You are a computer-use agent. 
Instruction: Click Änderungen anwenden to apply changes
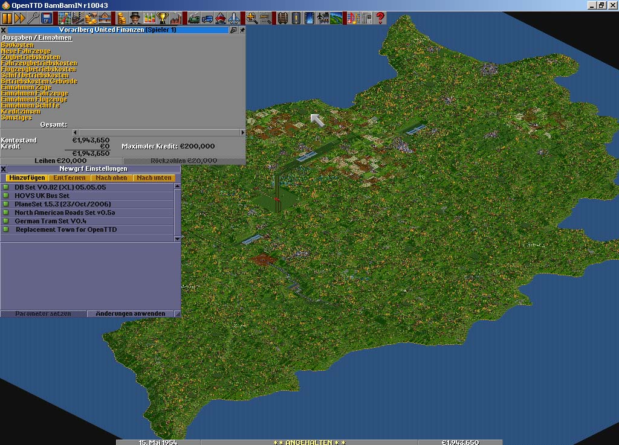(x=130, y=314)
